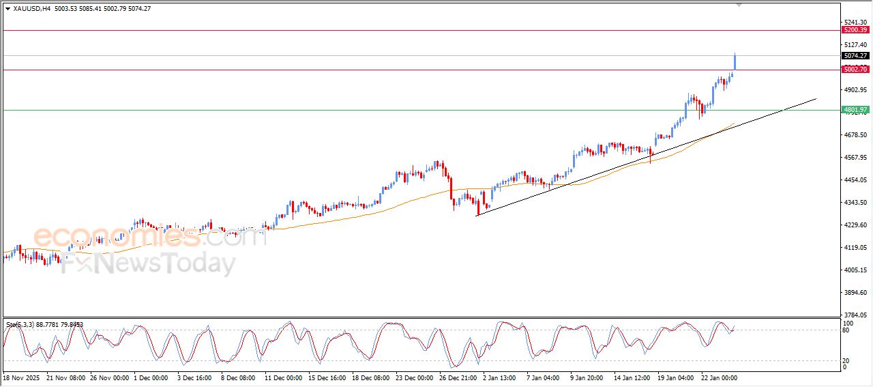Screen dimensions: 873x387
Task: Click the red 5200.39 price label
Action: click(x=855, y=30)
